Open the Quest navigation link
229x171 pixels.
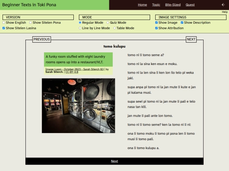pyautogui.click(x=190, y=5)
